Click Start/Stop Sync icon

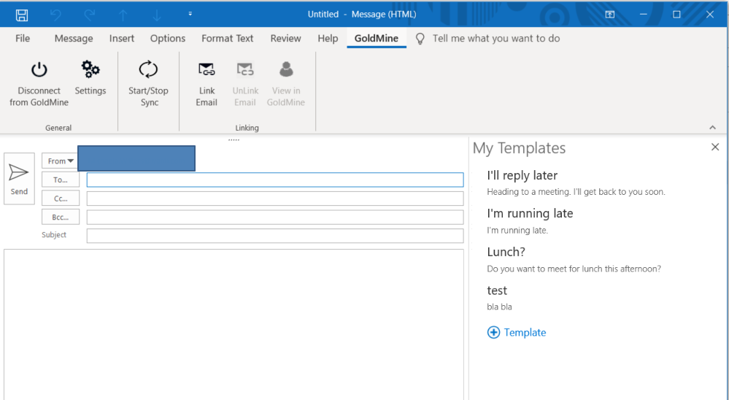click(x=148, y=70)
